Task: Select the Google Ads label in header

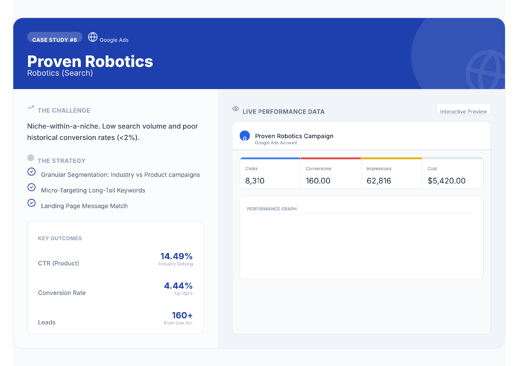Action: (x=114, y=40)
